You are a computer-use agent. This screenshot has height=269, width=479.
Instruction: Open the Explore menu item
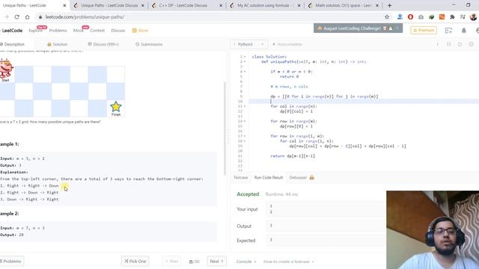35,31
